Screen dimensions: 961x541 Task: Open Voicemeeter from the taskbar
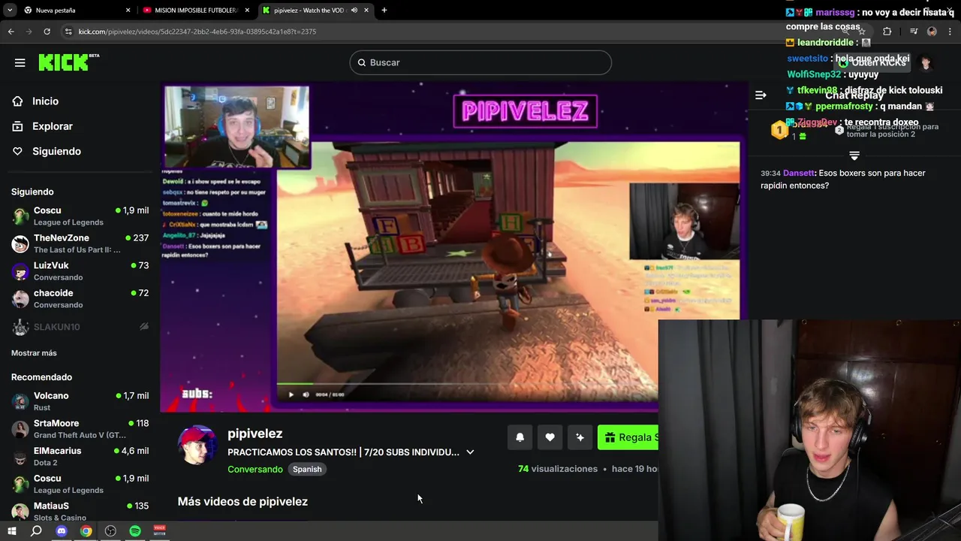click(x=159, y=531)
